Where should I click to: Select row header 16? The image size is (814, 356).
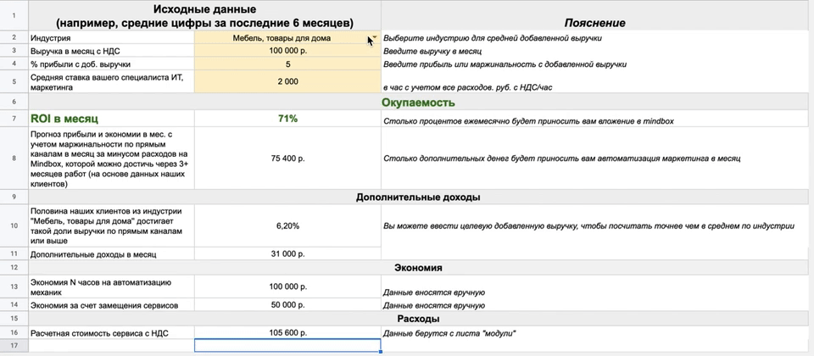(14, 332)
